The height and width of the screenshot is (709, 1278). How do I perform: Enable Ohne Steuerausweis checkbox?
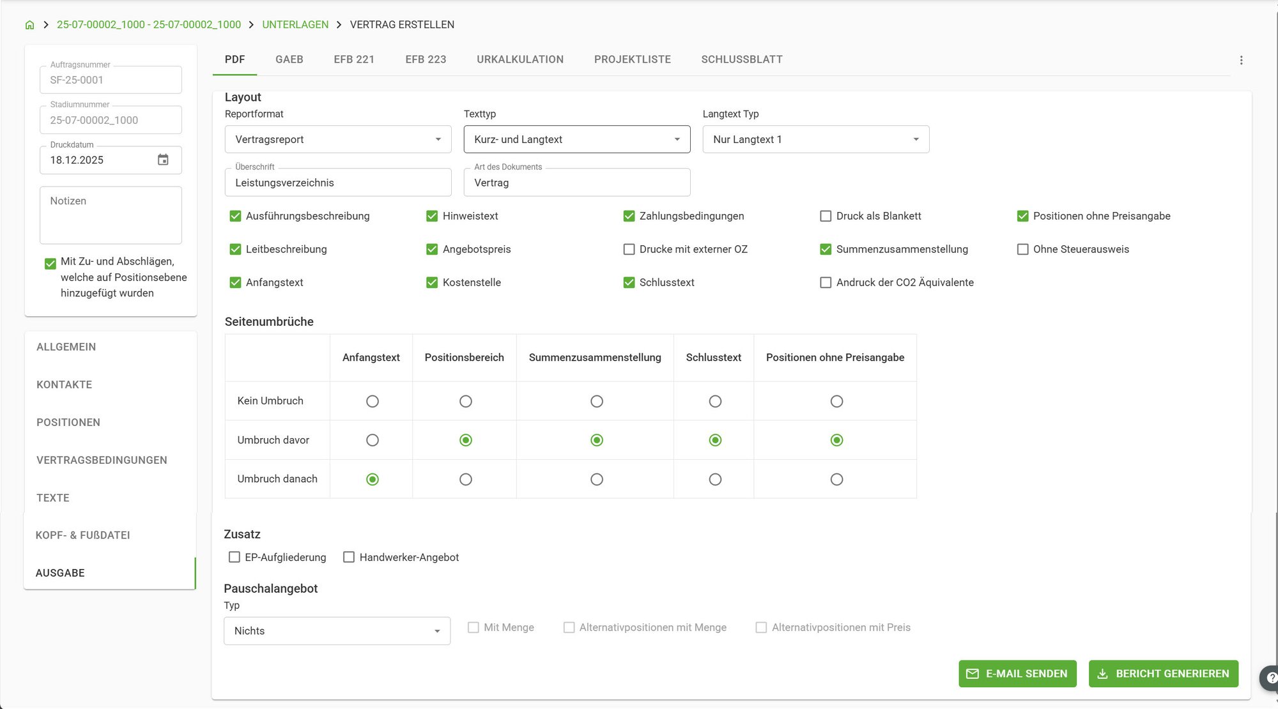click(x=1022, y=249)
